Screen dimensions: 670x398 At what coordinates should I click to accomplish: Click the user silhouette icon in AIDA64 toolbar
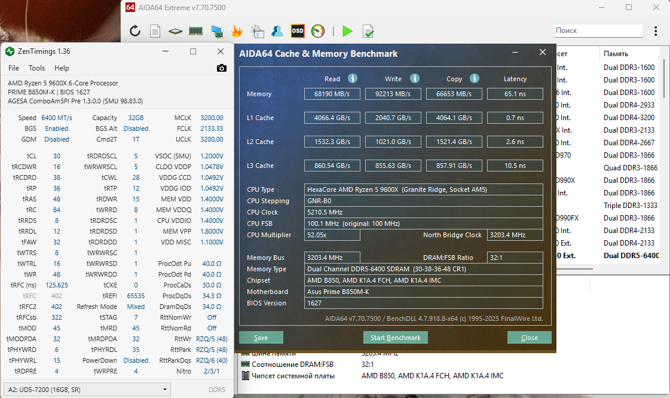[x=277, y=30]
